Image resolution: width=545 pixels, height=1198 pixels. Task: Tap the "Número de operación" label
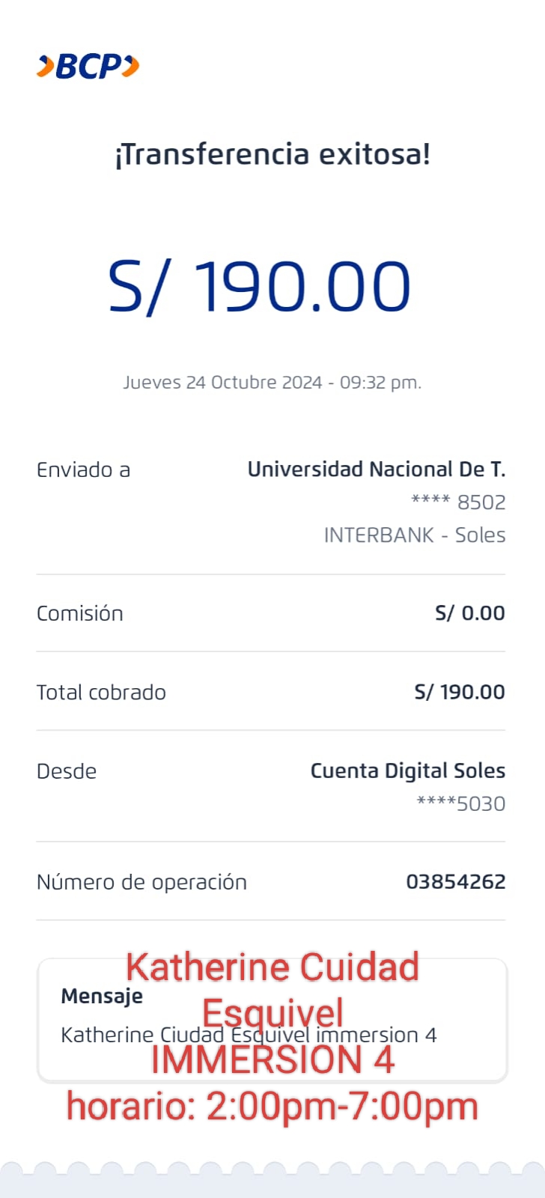tap(141, 883)
